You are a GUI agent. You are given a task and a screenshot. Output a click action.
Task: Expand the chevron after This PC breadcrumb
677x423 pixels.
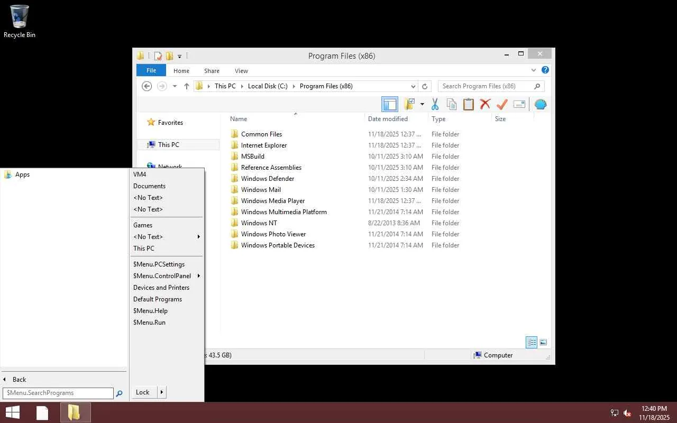(x=242, y=86)
